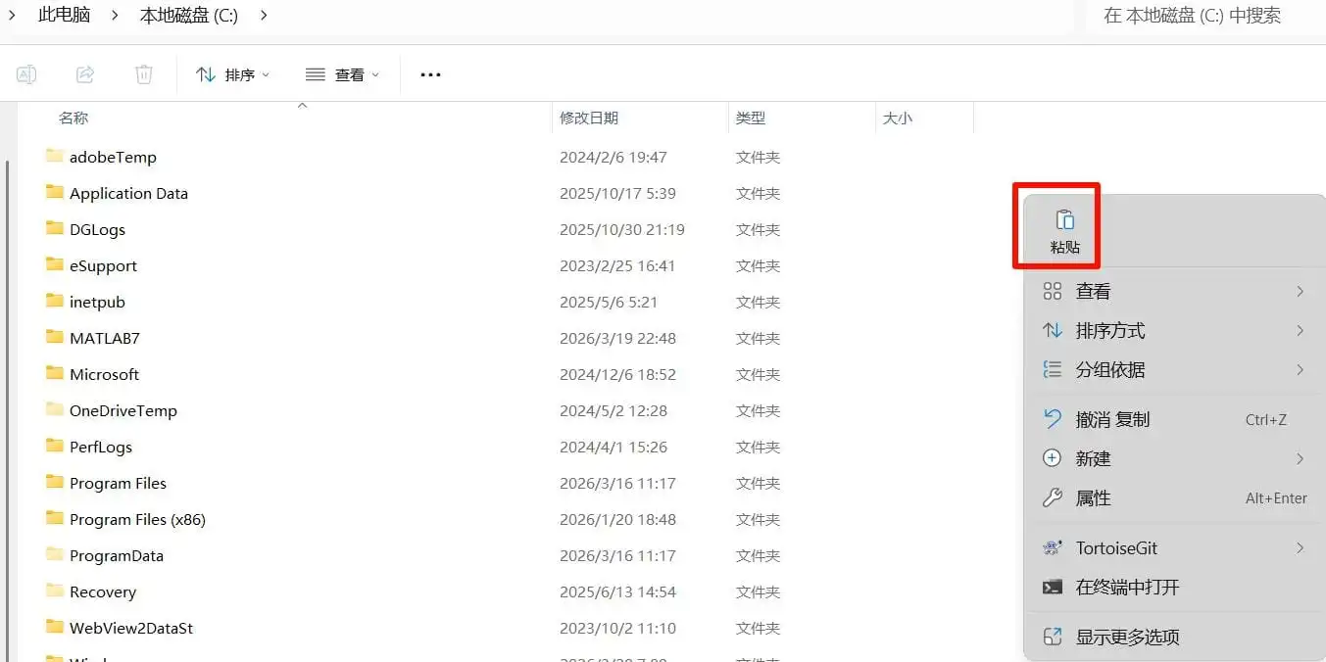1326x662 pixels.
Task: Select the Program Files folder name
Action: click(x=118, y=483)
